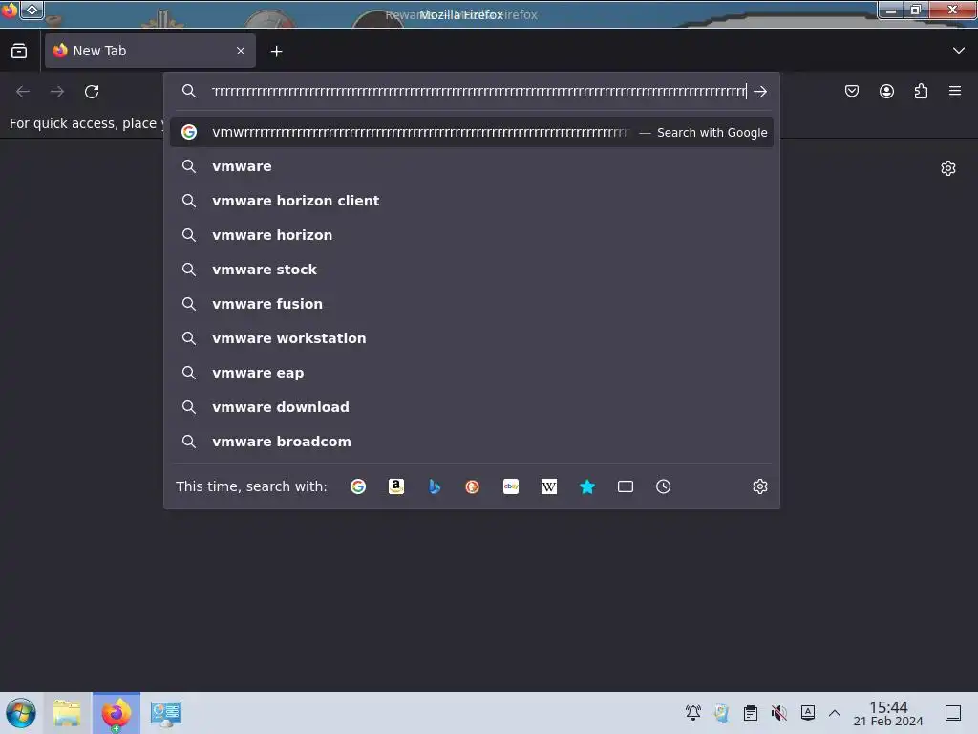
Task: Search this time with Google icon
Action: [x=358, y=486]
